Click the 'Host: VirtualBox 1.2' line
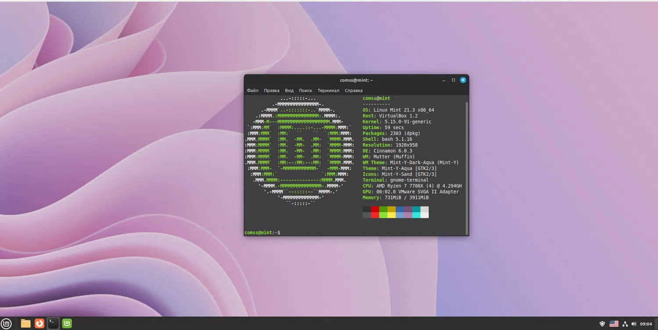 tap(390, 116)
